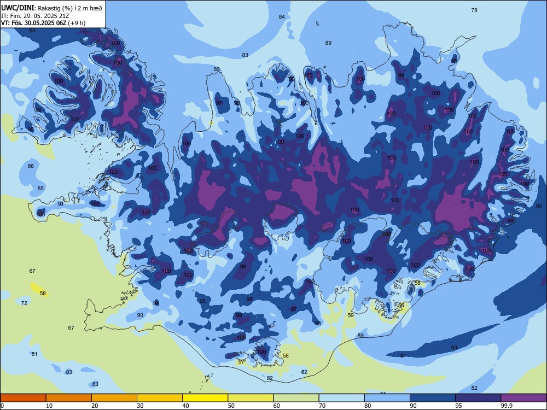Choose the dark blue 90–95 legend swatch
Viewport: 547px width, 410px height.
tap(433, 398)
